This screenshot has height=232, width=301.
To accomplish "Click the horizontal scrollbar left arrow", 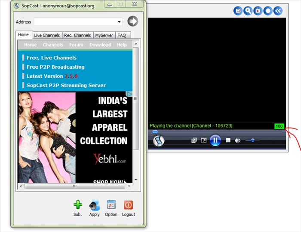I will (x=21, y=186).
